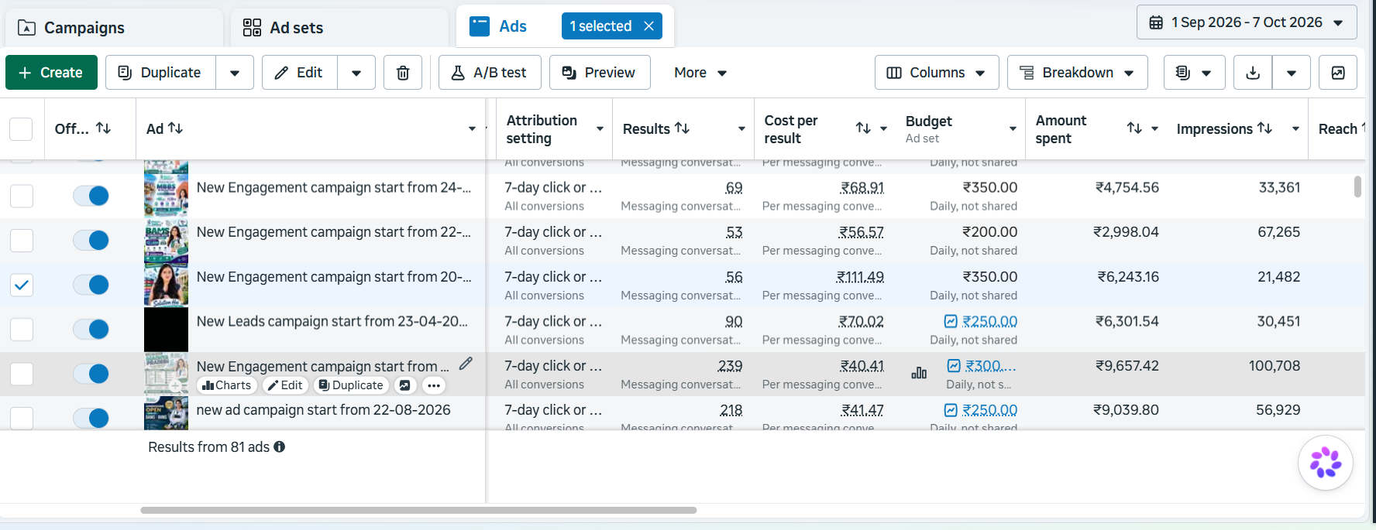Click the horizontal scrollbar below the table
The height and width of the screenshot is (530, 1376).
click(x=418, y=511)
